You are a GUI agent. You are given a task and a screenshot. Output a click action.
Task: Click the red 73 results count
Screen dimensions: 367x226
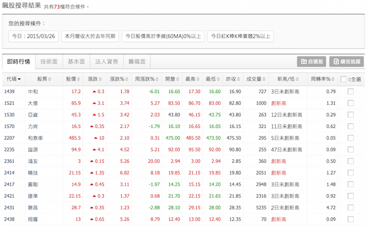[x=57, y=7]
